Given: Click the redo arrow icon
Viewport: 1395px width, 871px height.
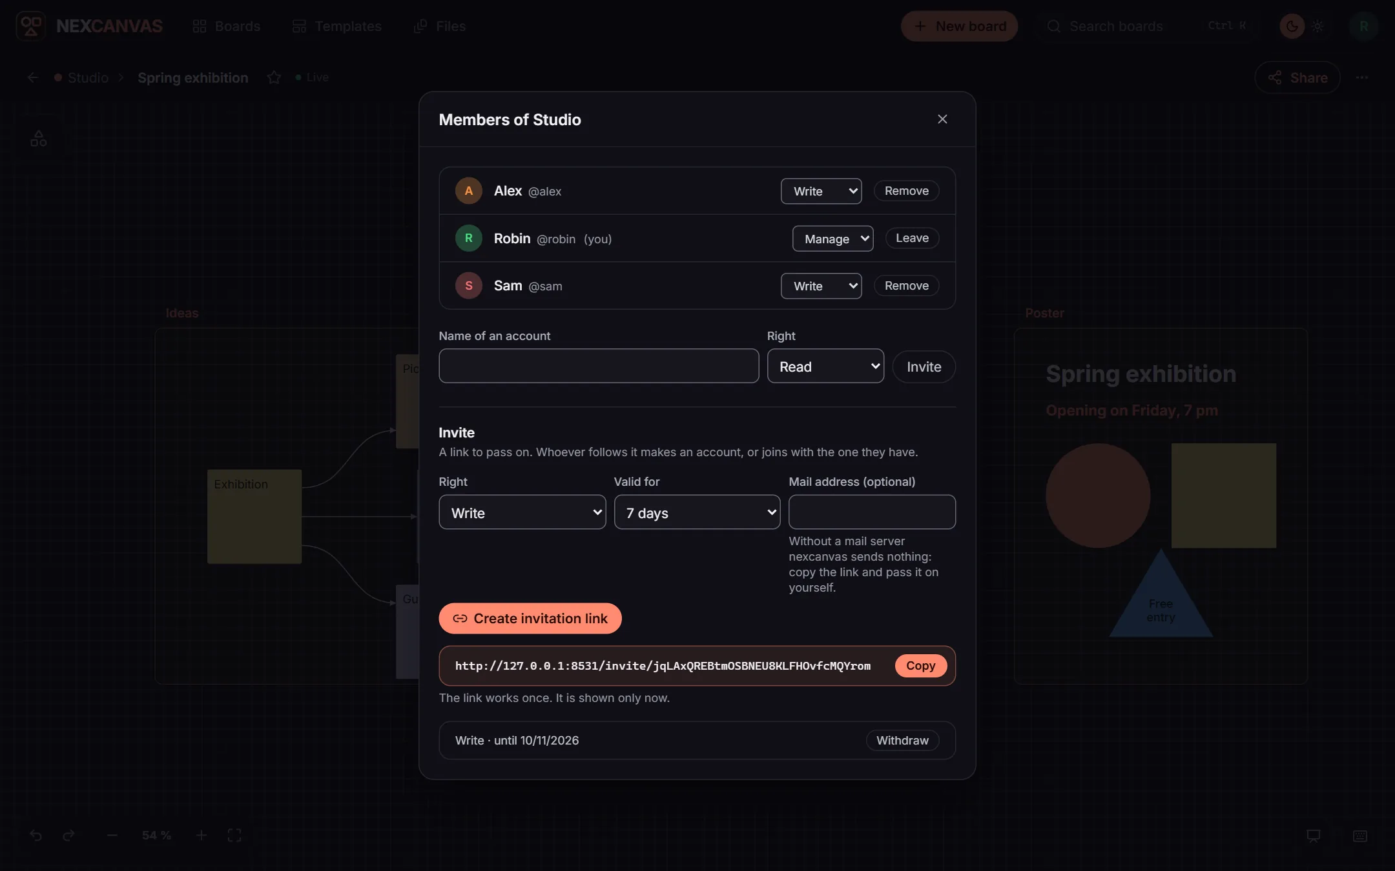Looking at the screenshot, I should [68, 836].
